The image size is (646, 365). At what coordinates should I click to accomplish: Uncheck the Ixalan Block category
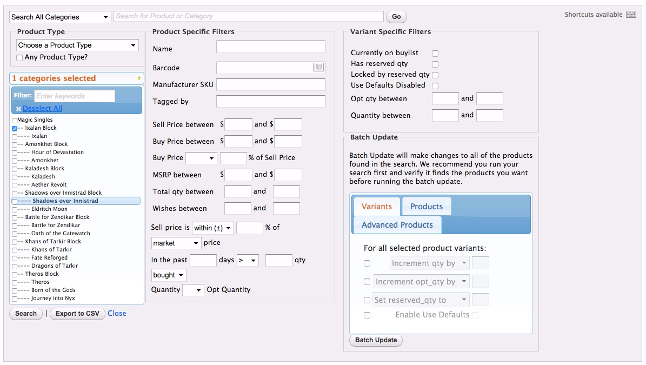click(x=15, y=129)
